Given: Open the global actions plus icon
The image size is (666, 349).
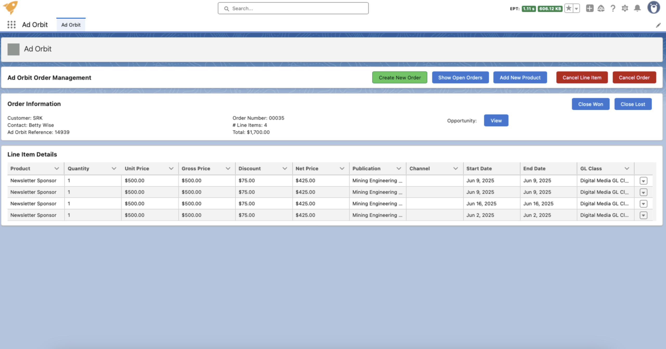Looking at the screenshot, I should (x=590, y=8).
